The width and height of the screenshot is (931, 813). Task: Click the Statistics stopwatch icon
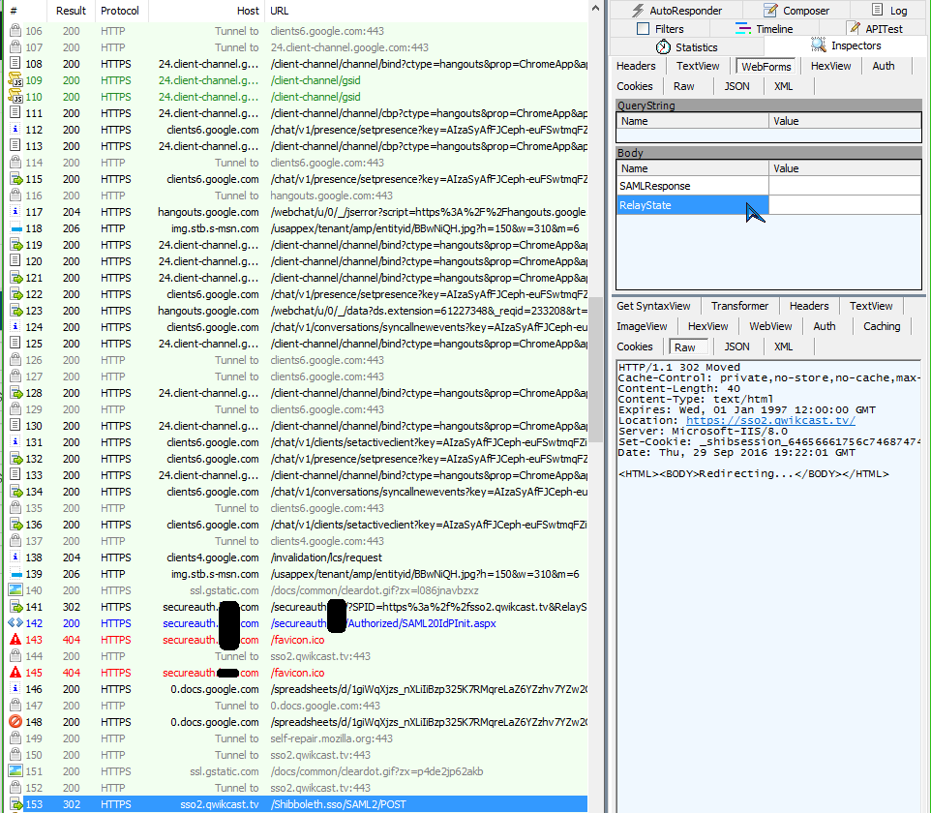click(663, 46)
